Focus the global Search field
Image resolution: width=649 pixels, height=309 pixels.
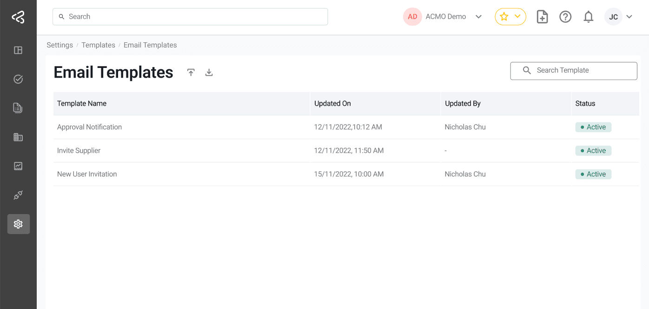click(x=190, y=17)
